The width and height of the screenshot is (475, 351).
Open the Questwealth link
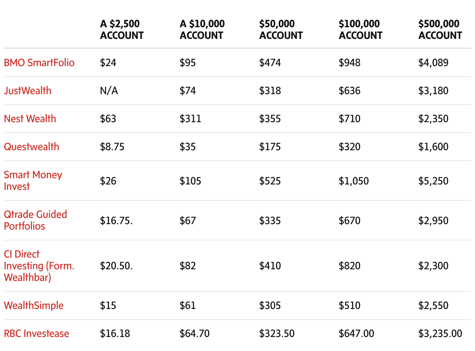(32, 147)
